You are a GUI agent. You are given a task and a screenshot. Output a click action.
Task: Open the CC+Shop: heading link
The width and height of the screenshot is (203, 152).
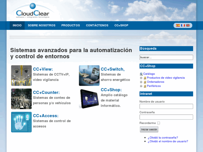point(111,90)
